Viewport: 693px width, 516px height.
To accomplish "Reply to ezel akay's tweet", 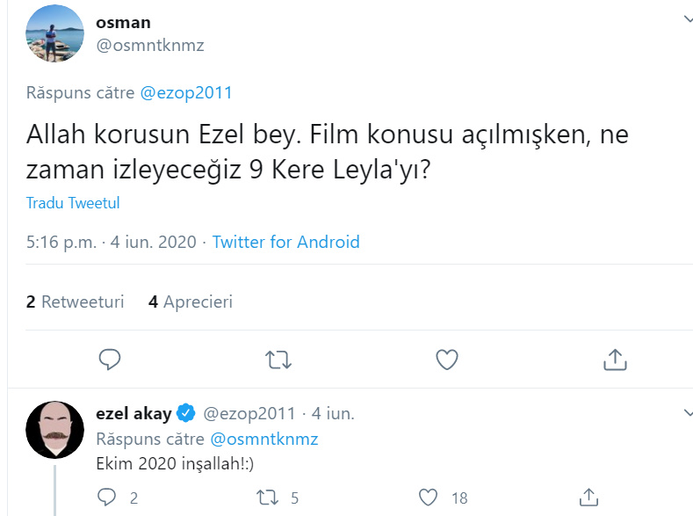I will click(107, 498).
